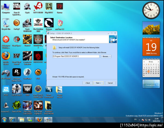The image size is (164, 128).
Task: Click the tulips slideshow gadget
Action: click(151, 28)
